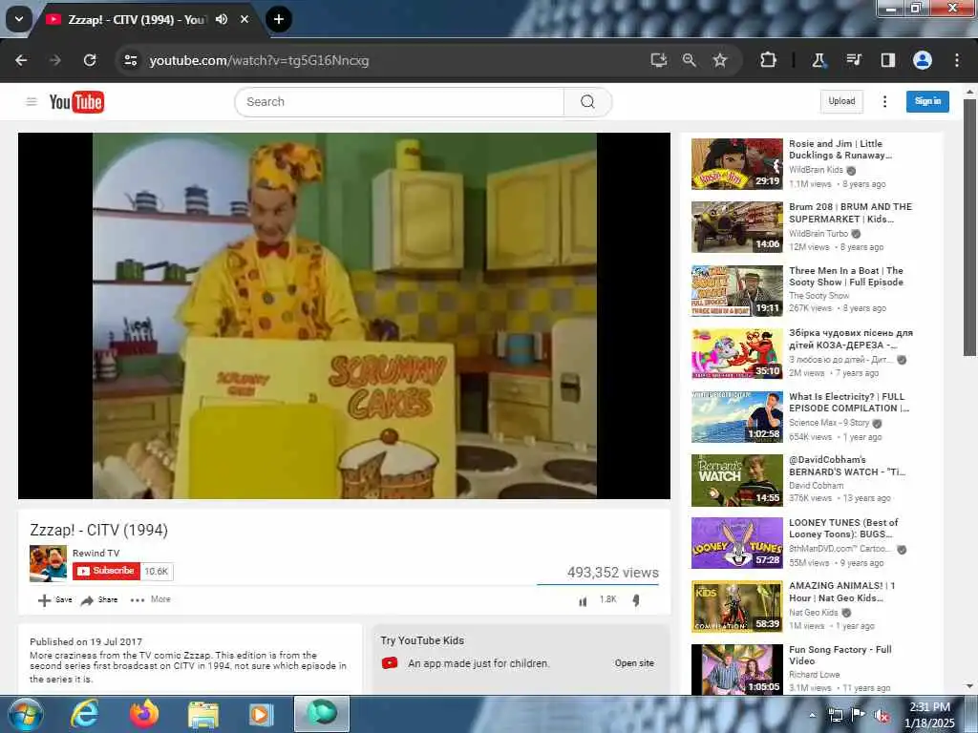
Task: Mute the tab via speaker icon
Action: tap(222, 19)
